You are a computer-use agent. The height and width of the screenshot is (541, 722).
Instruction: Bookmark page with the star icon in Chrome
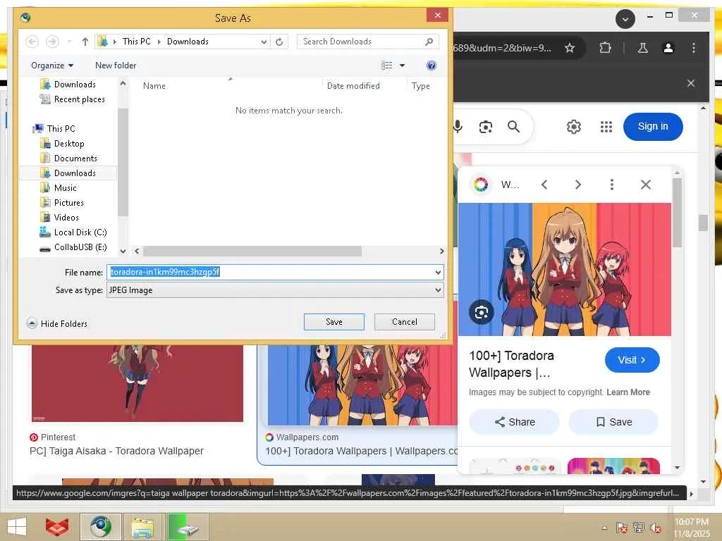[570, 48]
